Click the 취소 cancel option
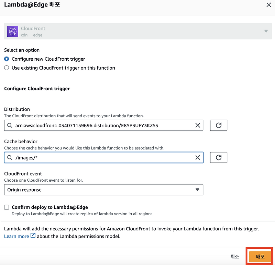 (x=235, y=256)
